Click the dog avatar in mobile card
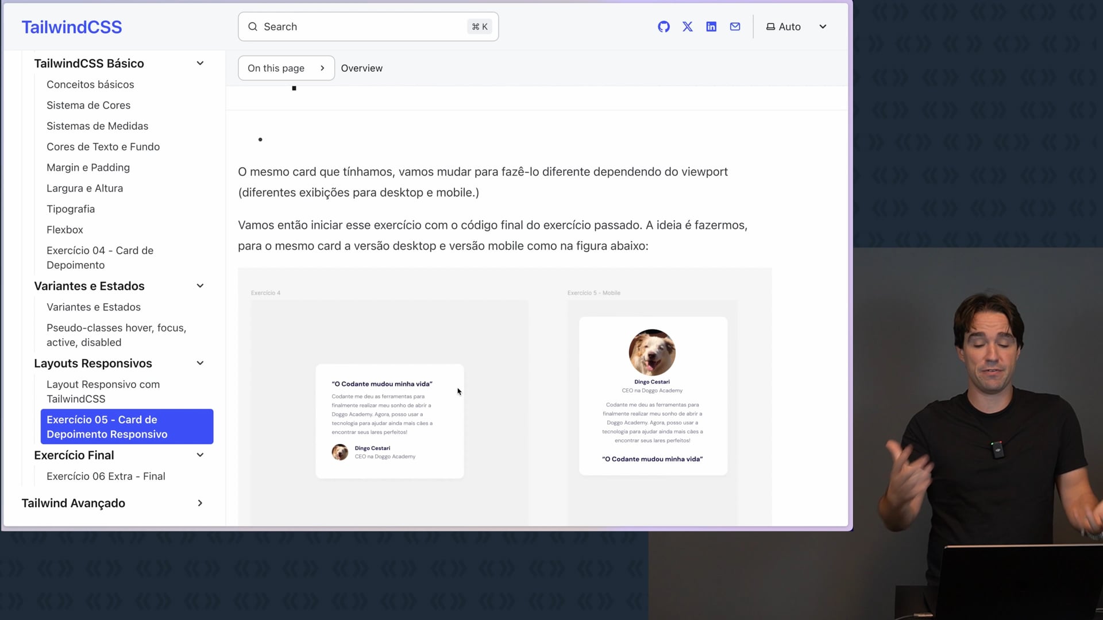This screenshot has height=620, width=1103. 652,352
